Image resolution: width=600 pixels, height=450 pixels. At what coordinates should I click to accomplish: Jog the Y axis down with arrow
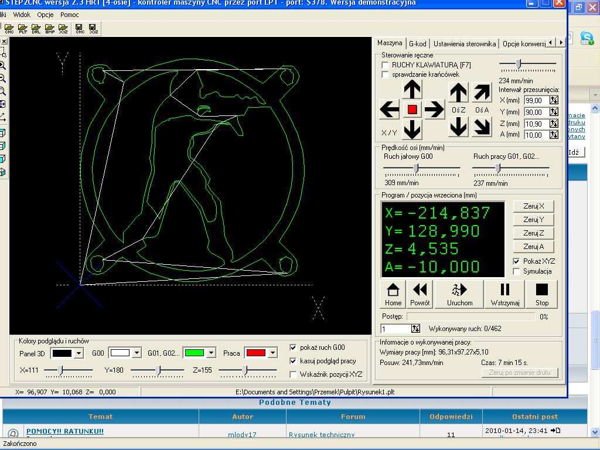point(412,129)
